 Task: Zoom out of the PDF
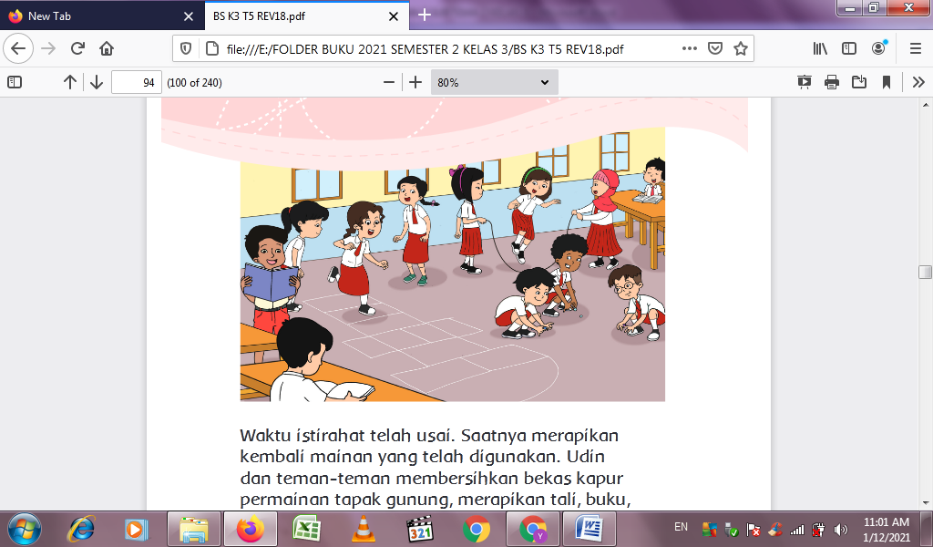(389, 82)
